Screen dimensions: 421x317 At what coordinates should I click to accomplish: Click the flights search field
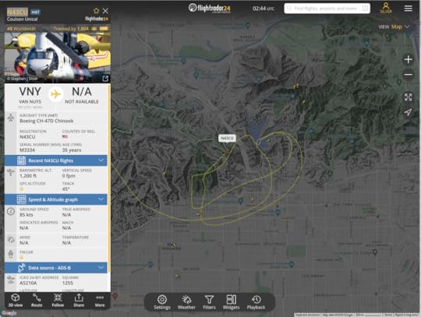pos(327,9)
